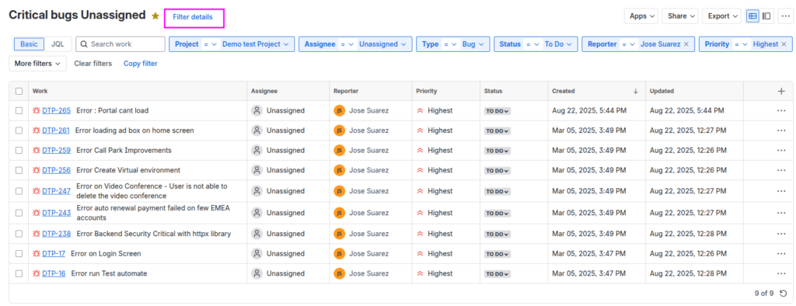Tick the select-all checkbox in table header

click(x=19, y=92)
